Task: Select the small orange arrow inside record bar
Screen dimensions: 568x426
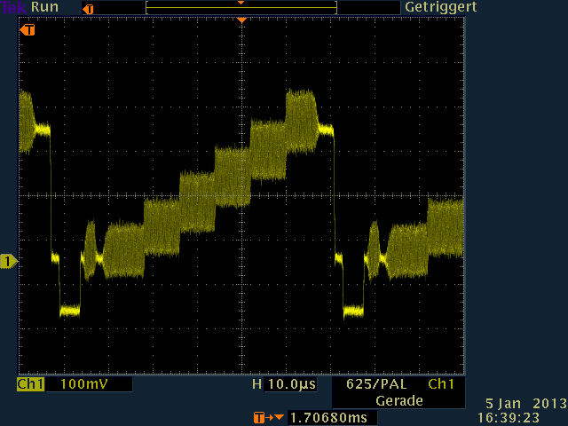Action: click(241, 4)
